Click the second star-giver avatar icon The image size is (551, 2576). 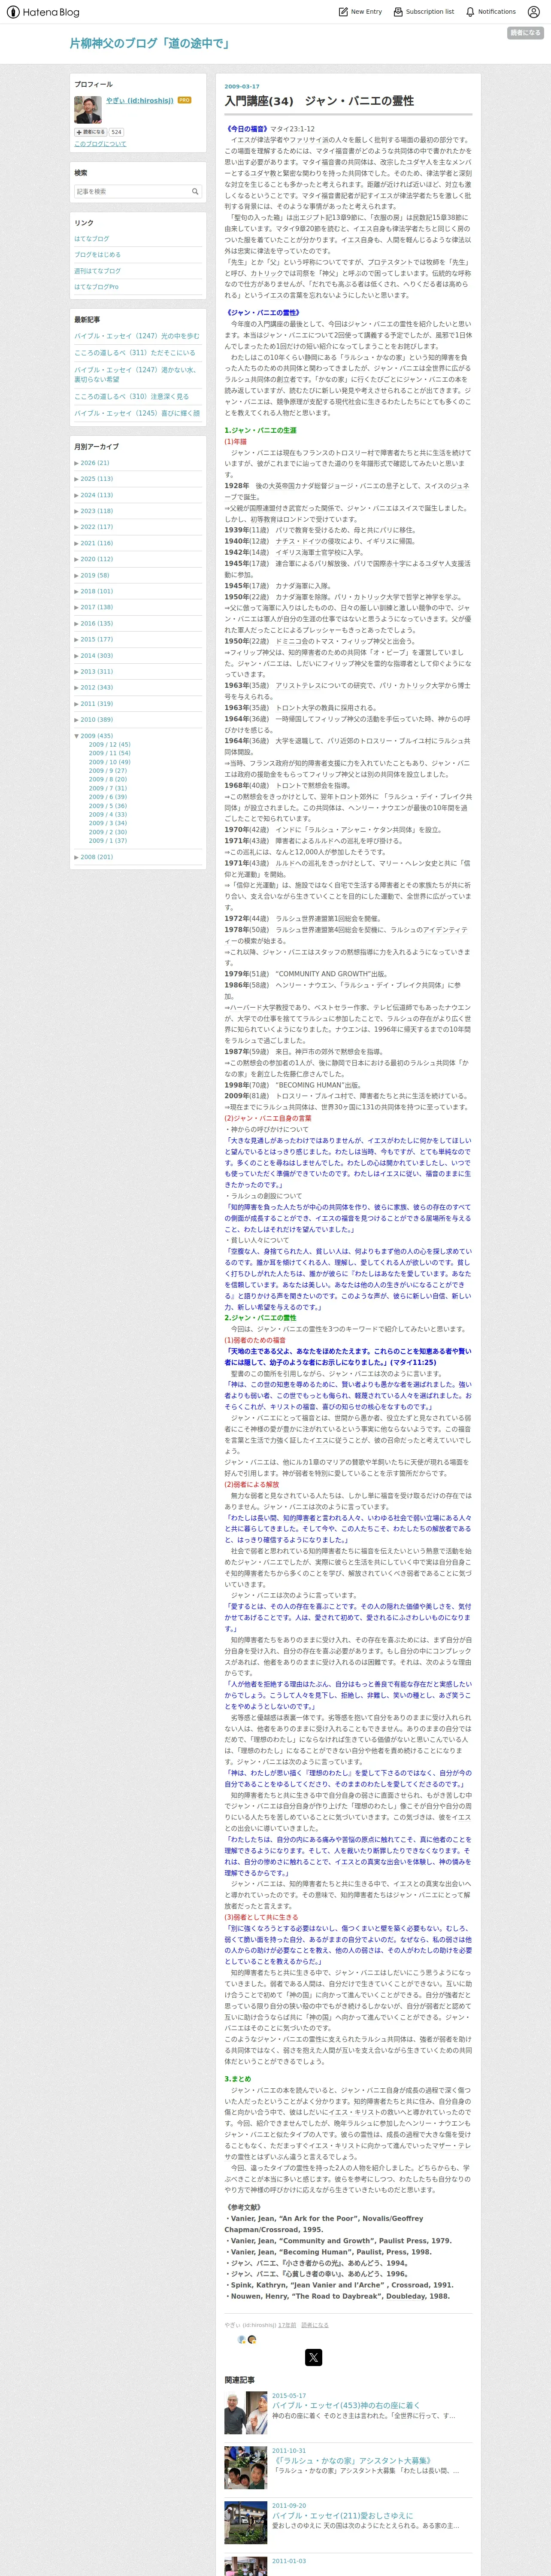point(252,2339)
